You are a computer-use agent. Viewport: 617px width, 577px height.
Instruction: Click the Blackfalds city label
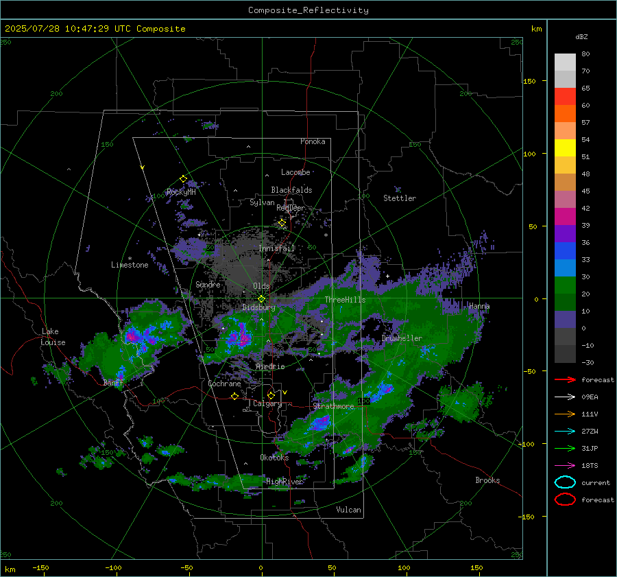click(291, 190)
